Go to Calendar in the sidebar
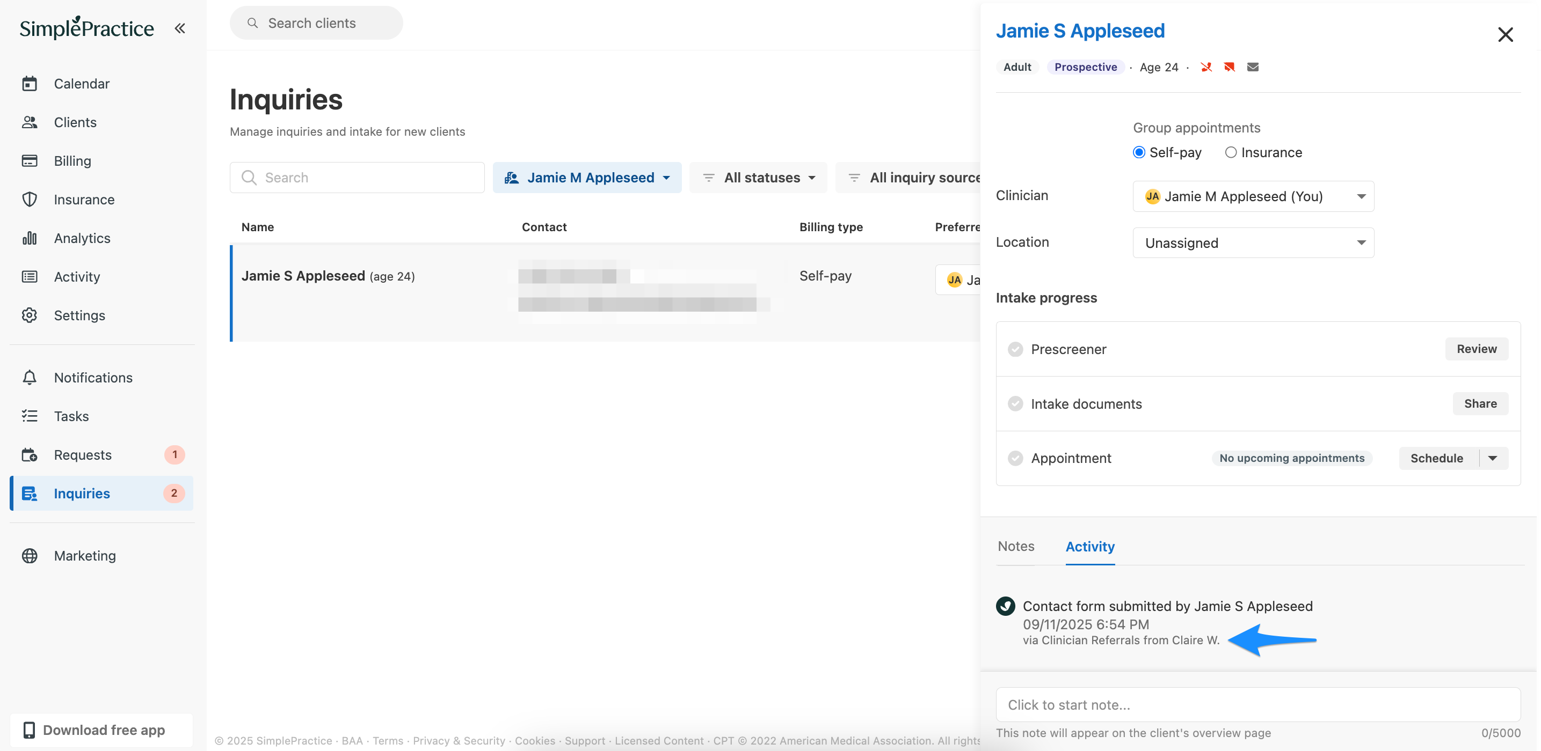Screen dimensions: 1541x751 tap(82, 84)
